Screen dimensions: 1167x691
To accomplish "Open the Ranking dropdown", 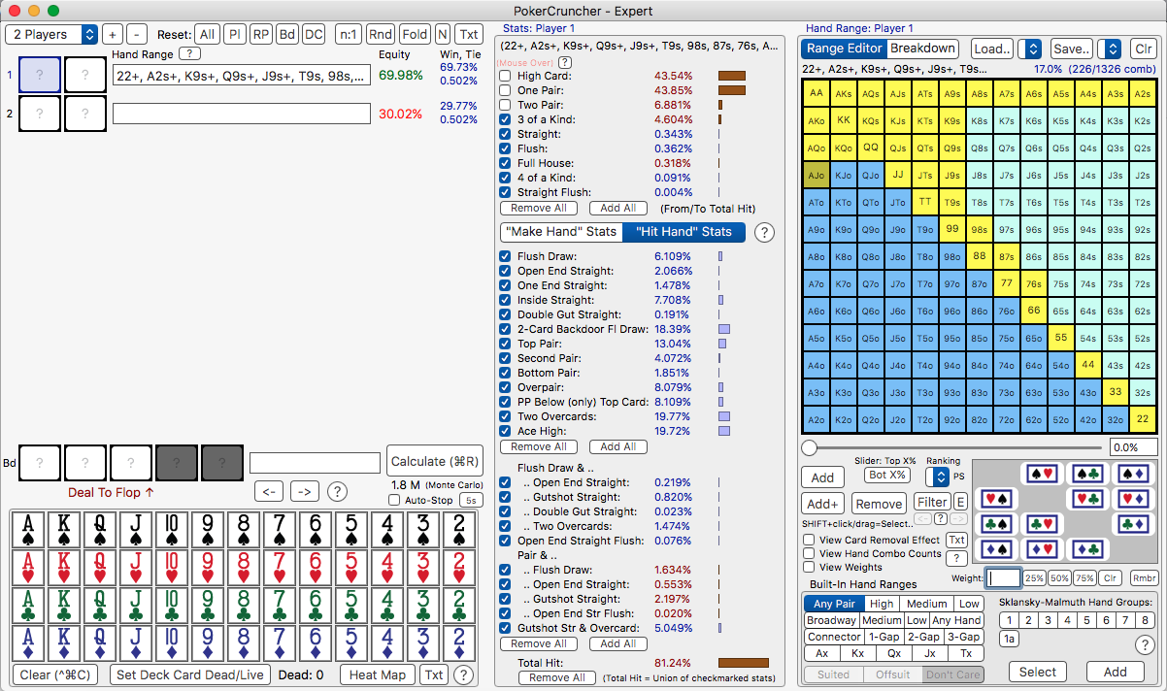I will [938, 477].
